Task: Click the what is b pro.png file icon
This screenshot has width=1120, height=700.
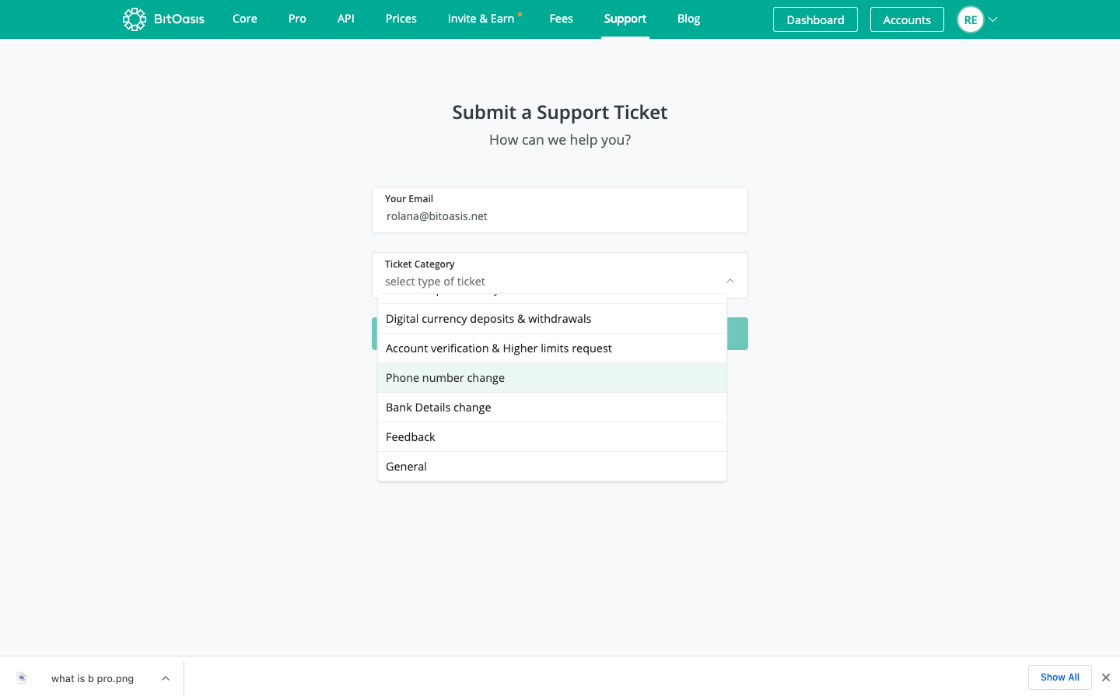Action: click(22, 678)
